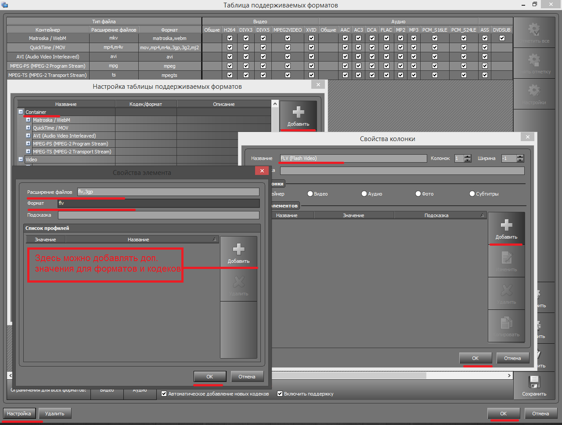Open Настройки via the gear-with-pencil icon
The image size is (562, 425).
tap(534, 91)
